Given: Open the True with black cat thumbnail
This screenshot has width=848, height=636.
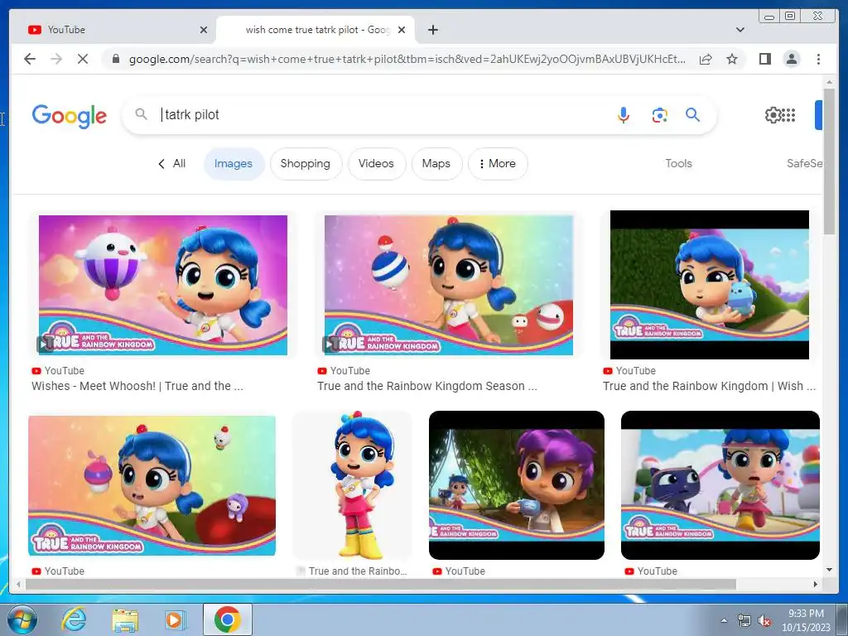Looking at the screenshot, I should pos(720,485).
